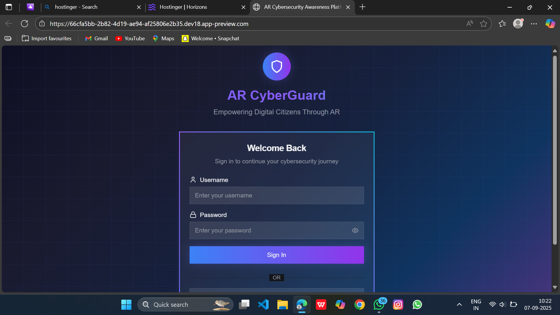Viewport: 560px width, 315px height.
Task: Open Edge settings and more menu
Action: tap(534, 24)
